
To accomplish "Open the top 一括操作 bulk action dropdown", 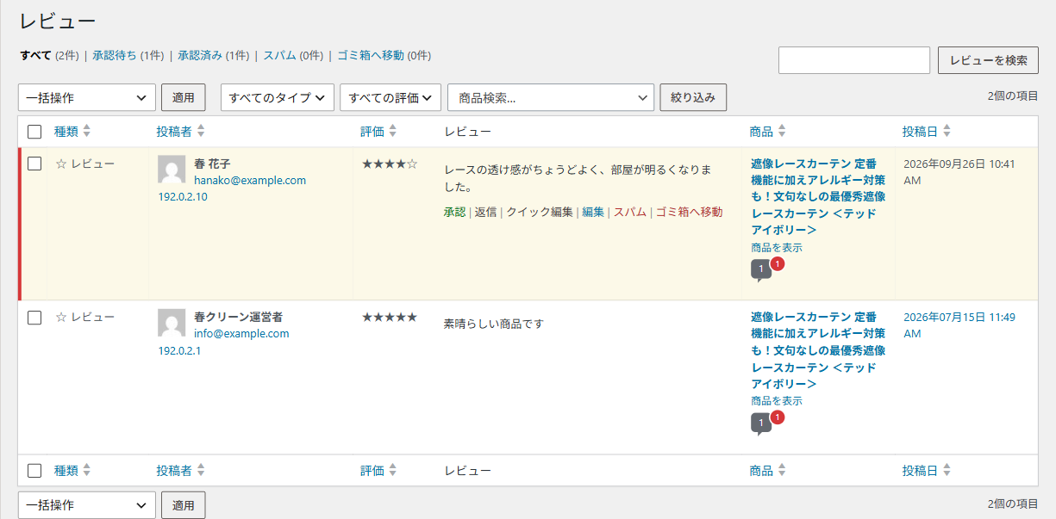I will click(x=87, y=97).
